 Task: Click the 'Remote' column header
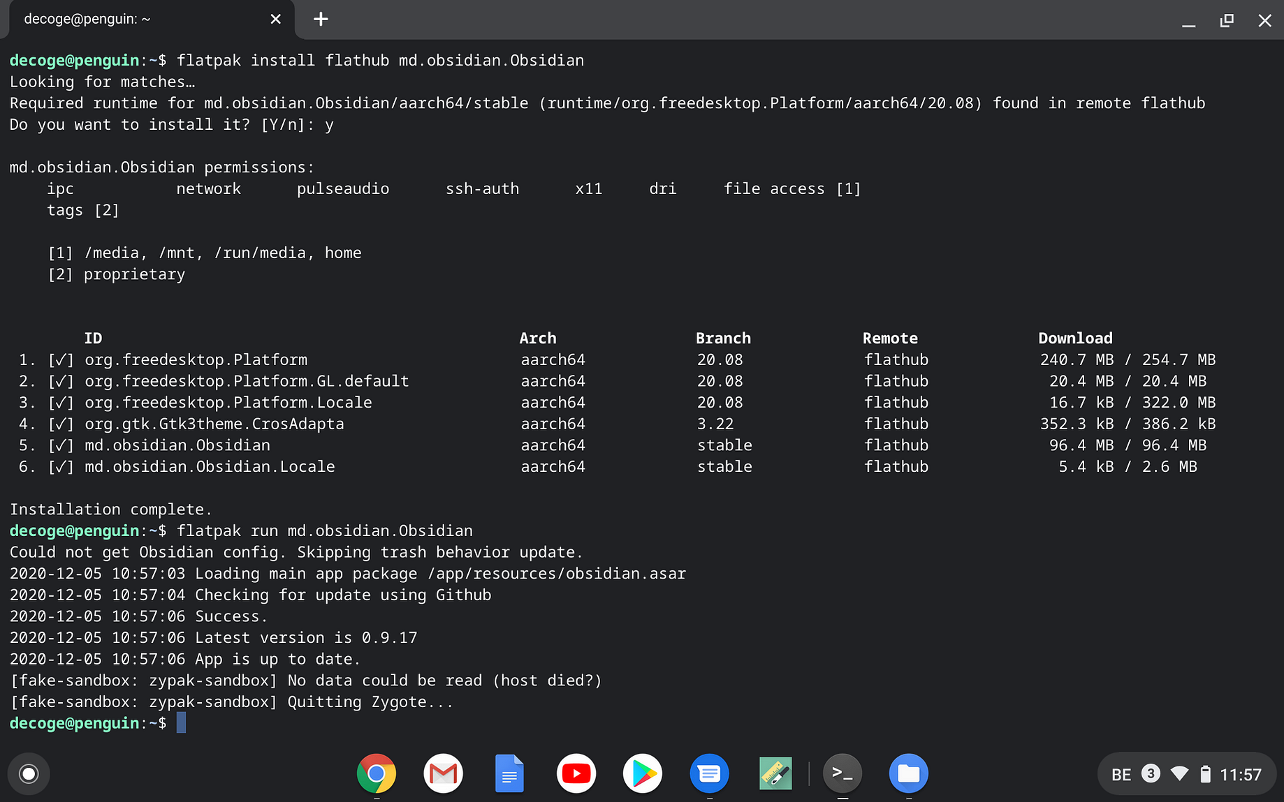pos(890,339)
